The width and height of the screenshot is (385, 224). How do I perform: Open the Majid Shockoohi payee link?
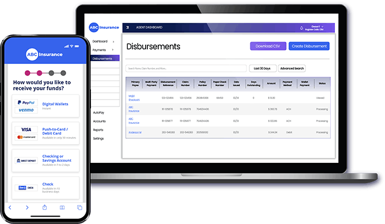(134, 98)
